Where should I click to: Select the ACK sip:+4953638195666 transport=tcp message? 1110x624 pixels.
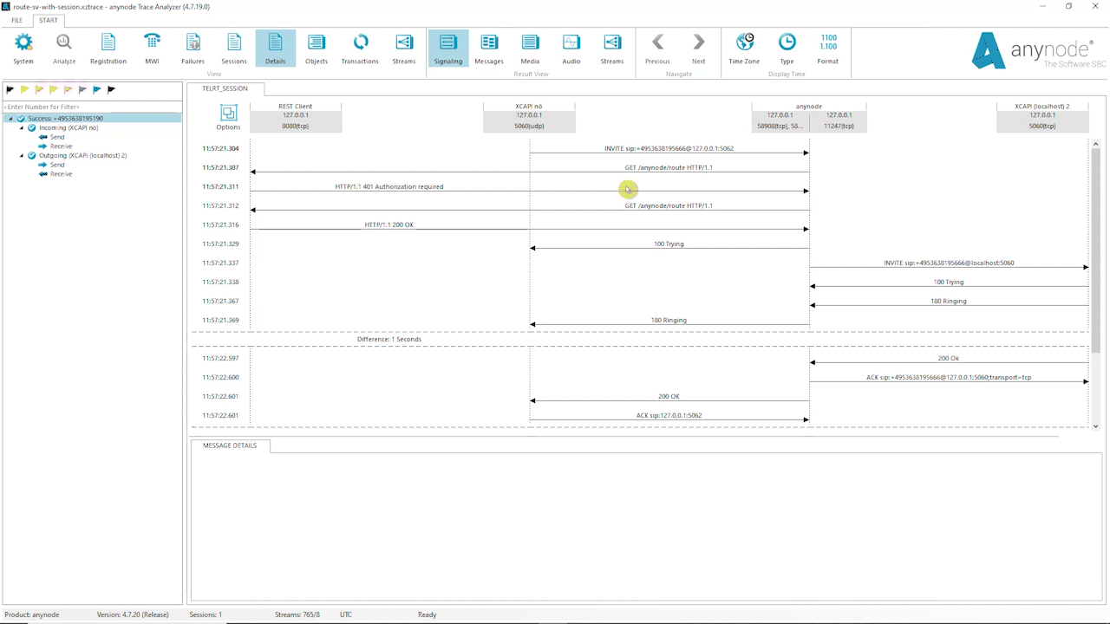[949, 378]
